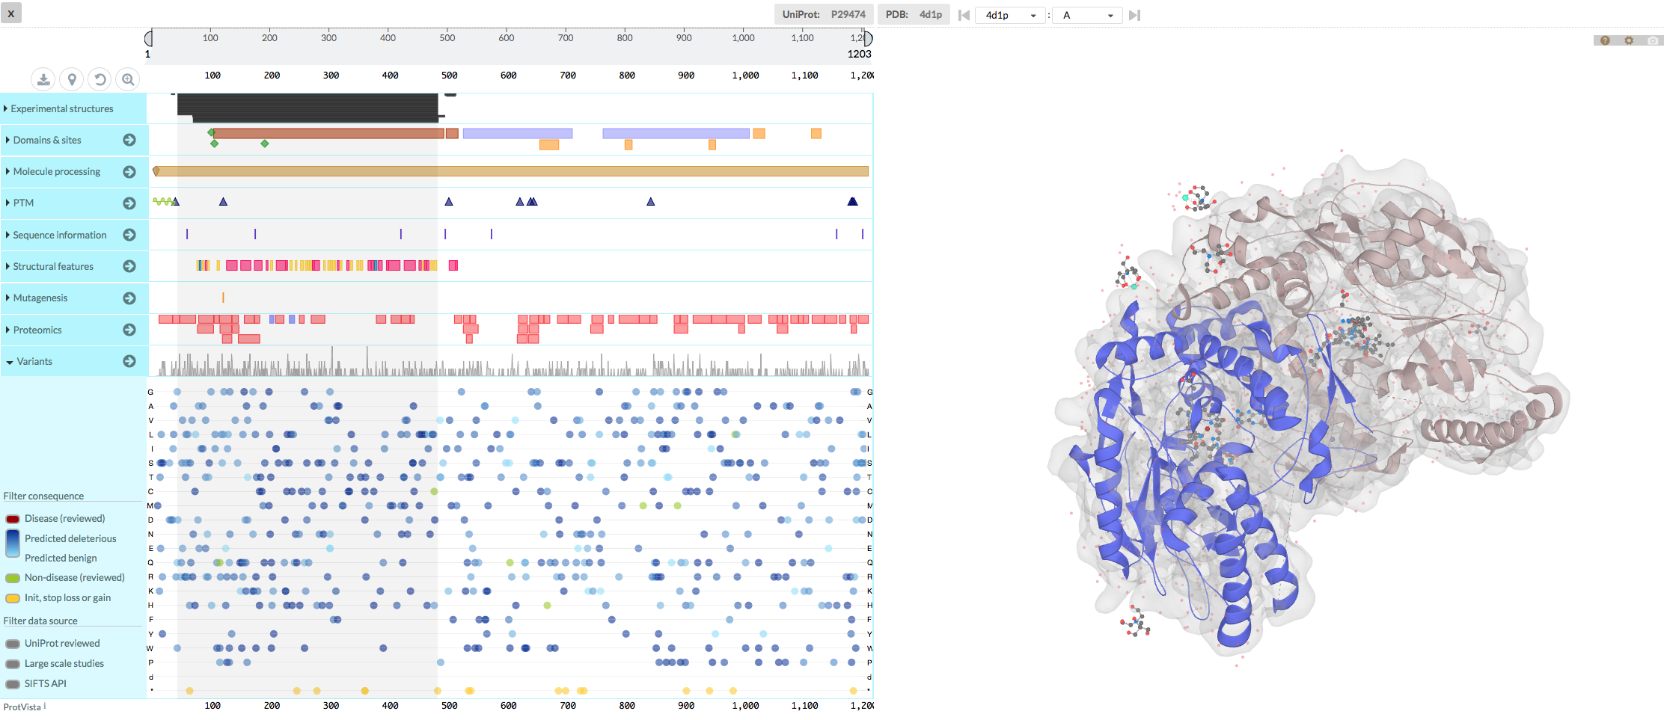This screenshot has height=720, width=1664.
Task: Click the zoom-in magnifier icon
Action: (128, 79)
